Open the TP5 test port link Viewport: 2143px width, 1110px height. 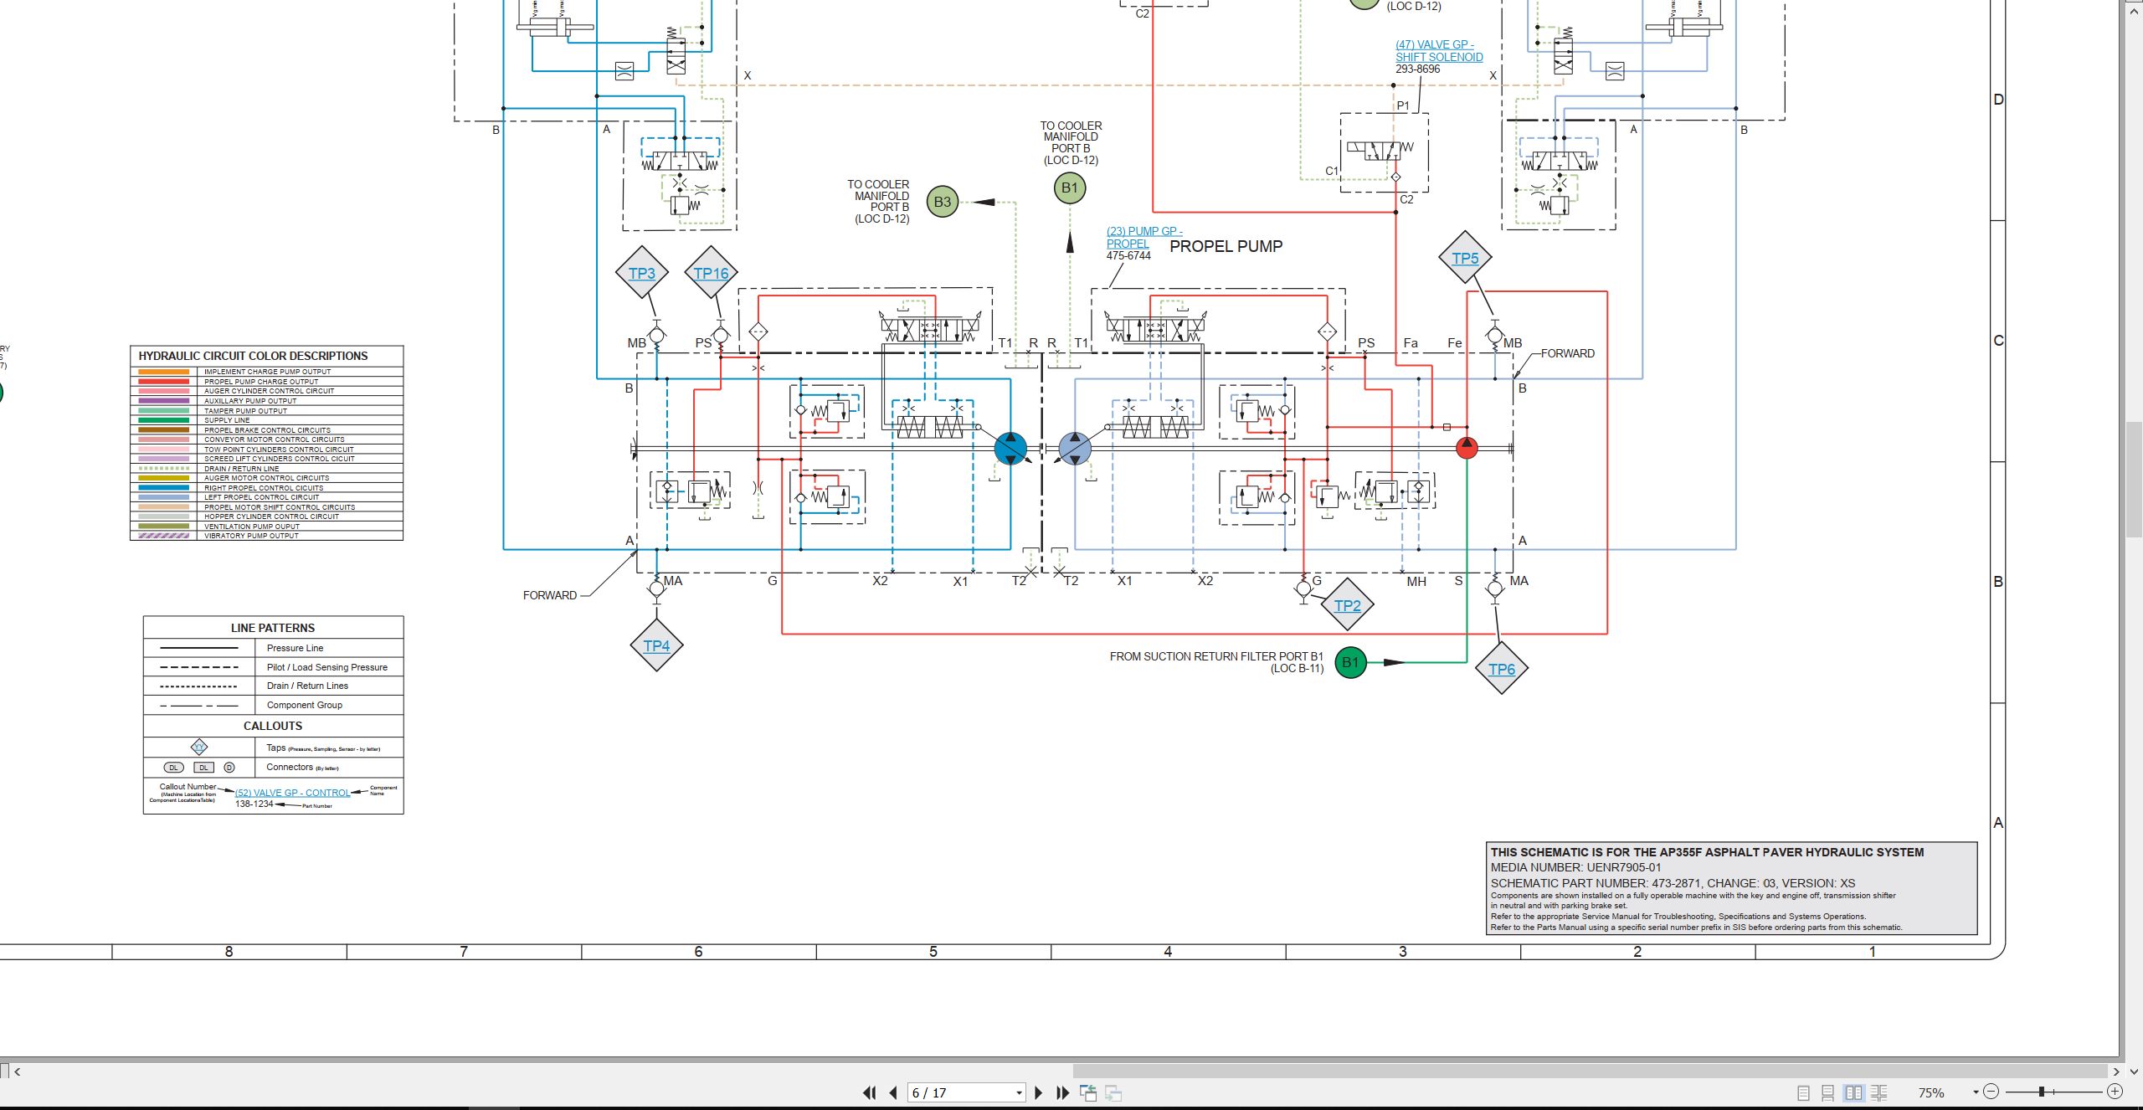click(x=1465, y=258)
